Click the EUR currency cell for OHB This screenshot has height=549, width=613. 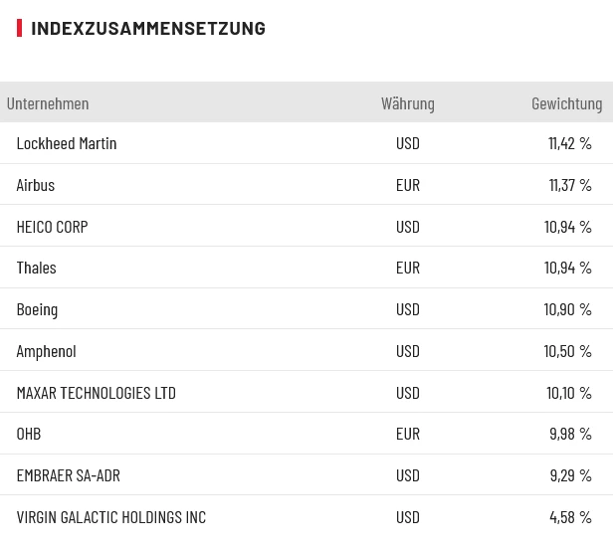(408, 434)
